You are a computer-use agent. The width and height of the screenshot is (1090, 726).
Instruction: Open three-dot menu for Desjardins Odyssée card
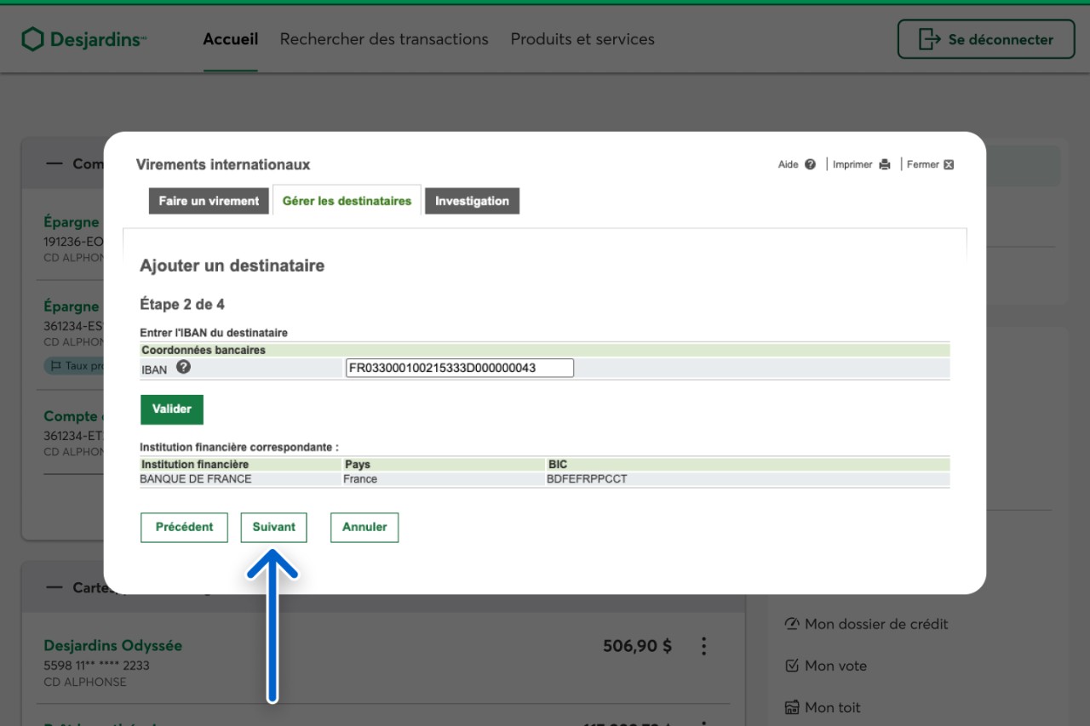click(x=703, y=646)
